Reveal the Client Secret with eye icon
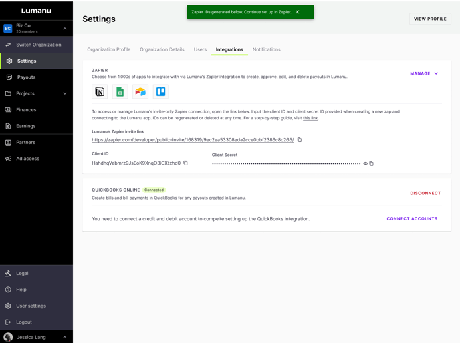 365,163
